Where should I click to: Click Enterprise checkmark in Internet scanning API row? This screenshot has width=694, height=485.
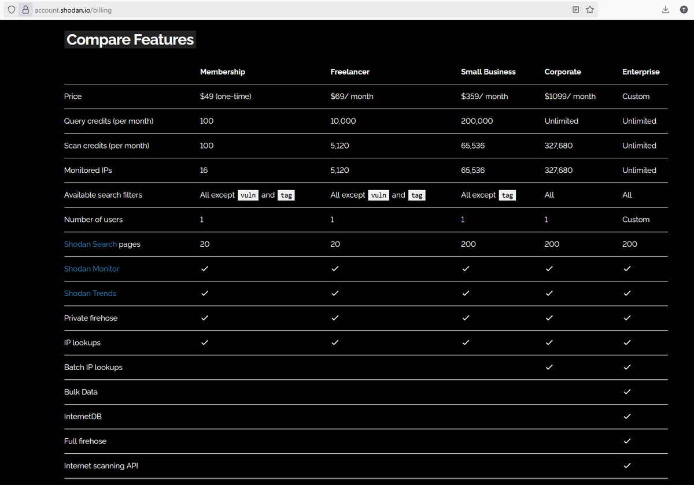[627, 465]
